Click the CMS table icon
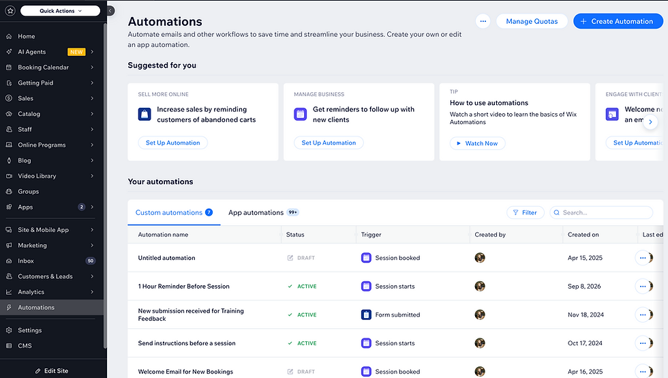 point(9,345)
